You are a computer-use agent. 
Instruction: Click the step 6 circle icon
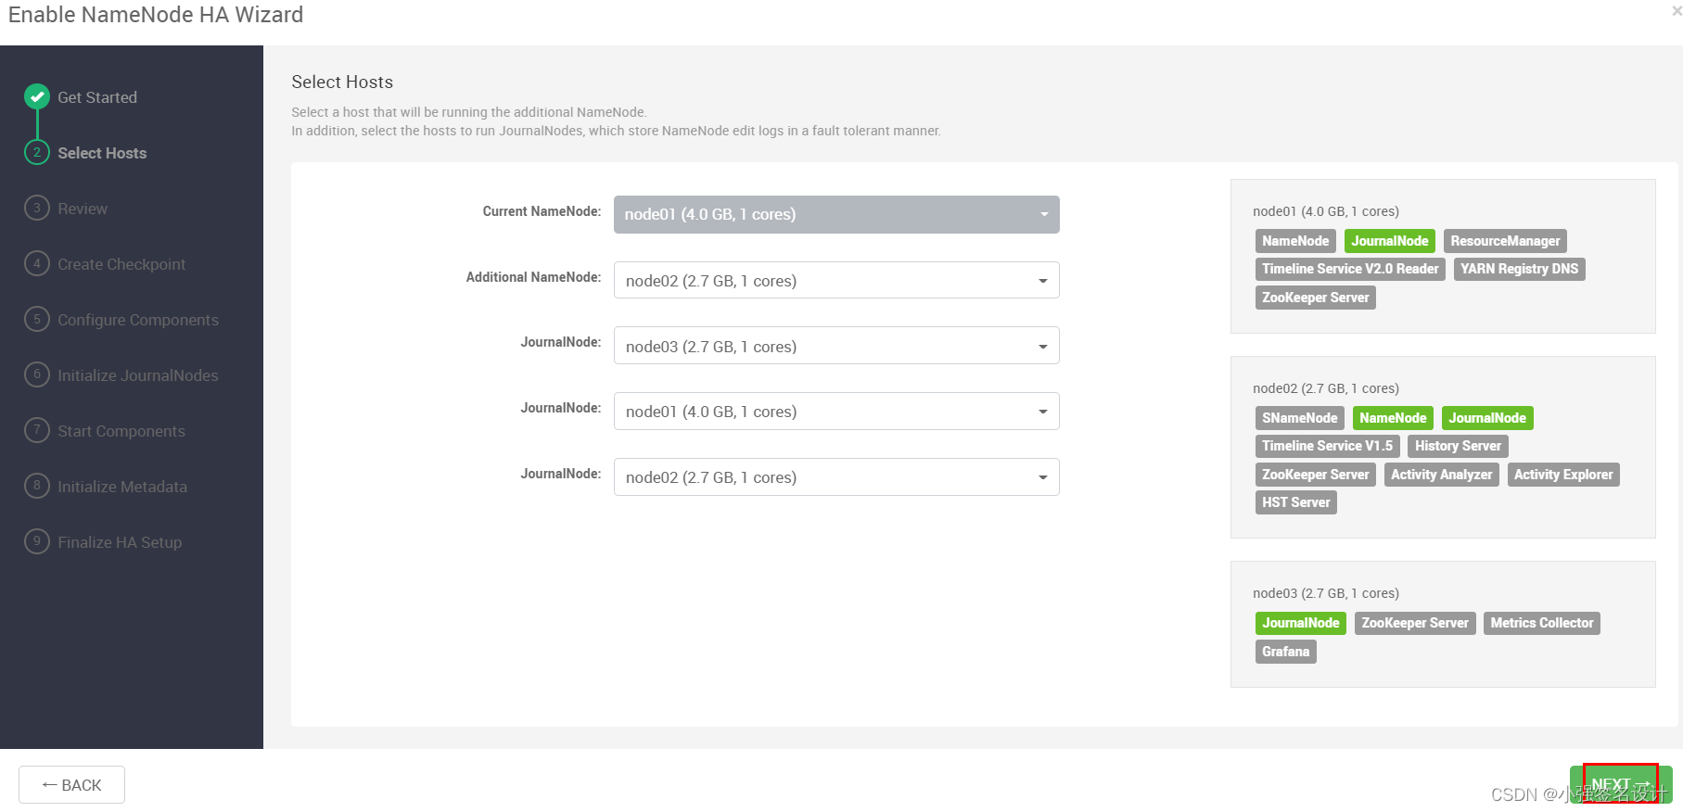pos(37,374)
